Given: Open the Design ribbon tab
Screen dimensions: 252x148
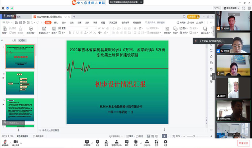Looking at the screenshot, I should coord(64,23).
